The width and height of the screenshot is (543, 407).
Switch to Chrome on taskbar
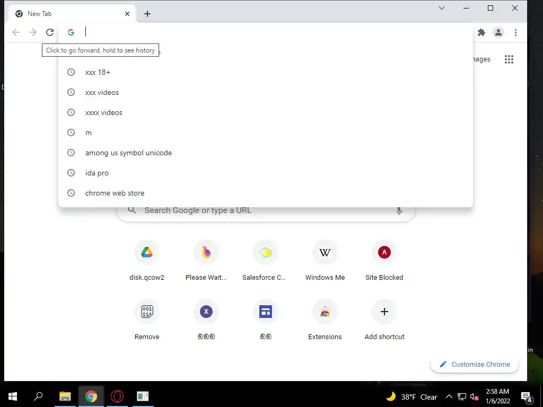[91, 396]
